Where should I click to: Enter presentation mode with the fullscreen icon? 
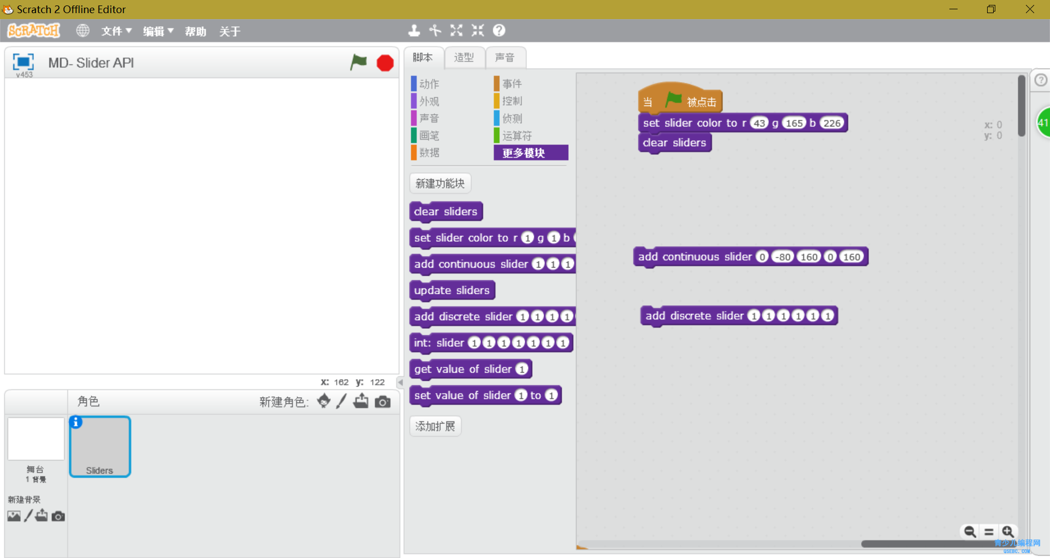23,62
